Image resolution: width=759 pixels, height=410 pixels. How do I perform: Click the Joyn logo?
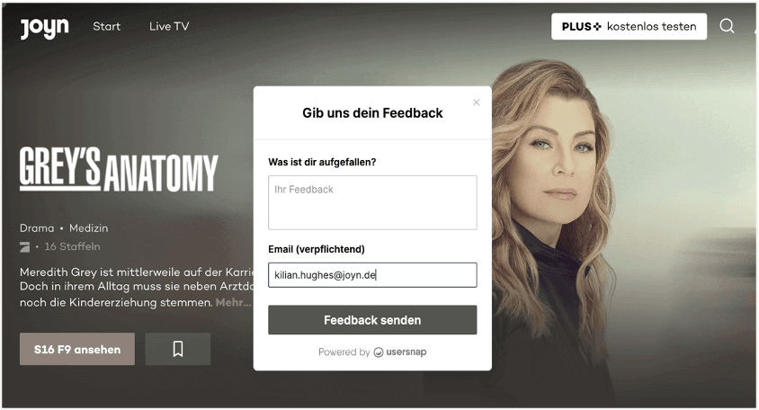click(x=44, y=28)
